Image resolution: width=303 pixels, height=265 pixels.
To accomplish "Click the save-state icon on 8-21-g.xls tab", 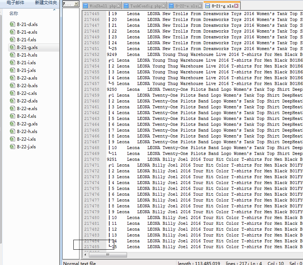I will [x=207, y=6].
